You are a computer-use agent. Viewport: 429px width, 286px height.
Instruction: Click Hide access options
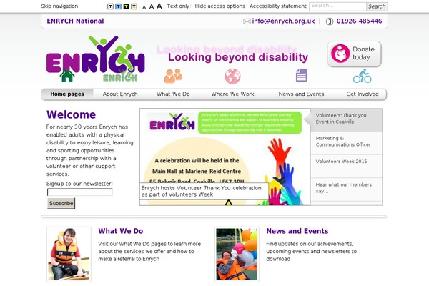pos(220,6)
